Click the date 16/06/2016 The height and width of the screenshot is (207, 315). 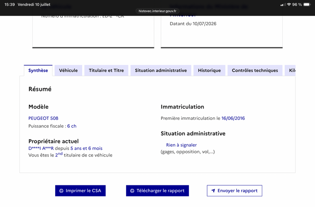[233, 118]
